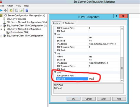Click the IPAll TCP Port value field 1433
140x107 pixels.
(x=104, y=79)
